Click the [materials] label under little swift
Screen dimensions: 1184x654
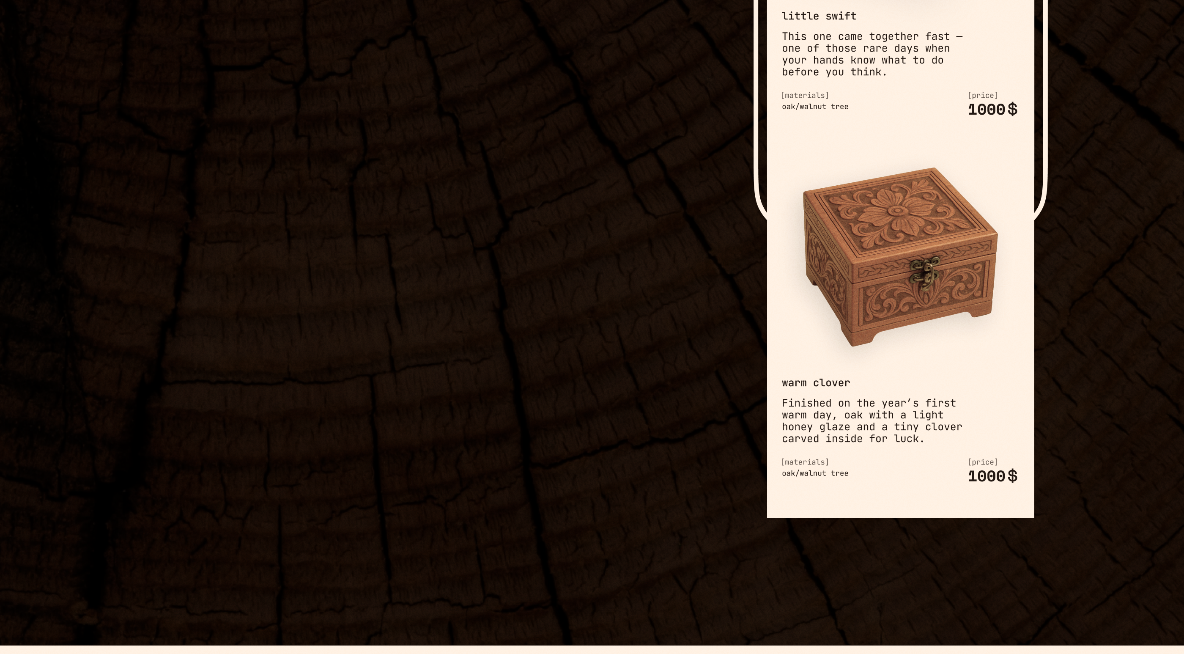(x=804, y=96)
